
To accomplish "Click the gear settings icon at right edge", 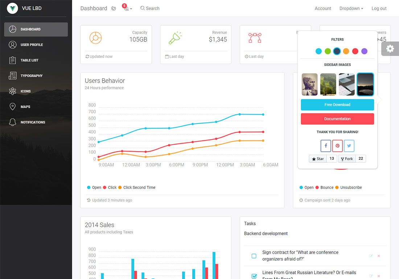I will pyautogui.click(x=390, y=49).
